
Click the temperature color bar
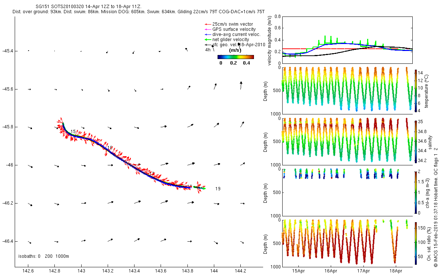coord(416,91)
